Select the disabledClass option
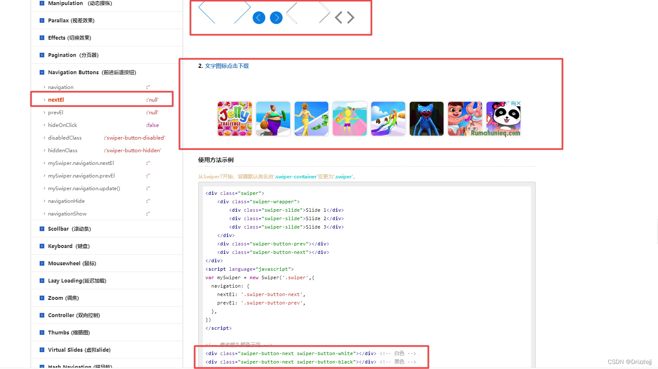Viewport: 658px width, 369px height. [65, 138]
